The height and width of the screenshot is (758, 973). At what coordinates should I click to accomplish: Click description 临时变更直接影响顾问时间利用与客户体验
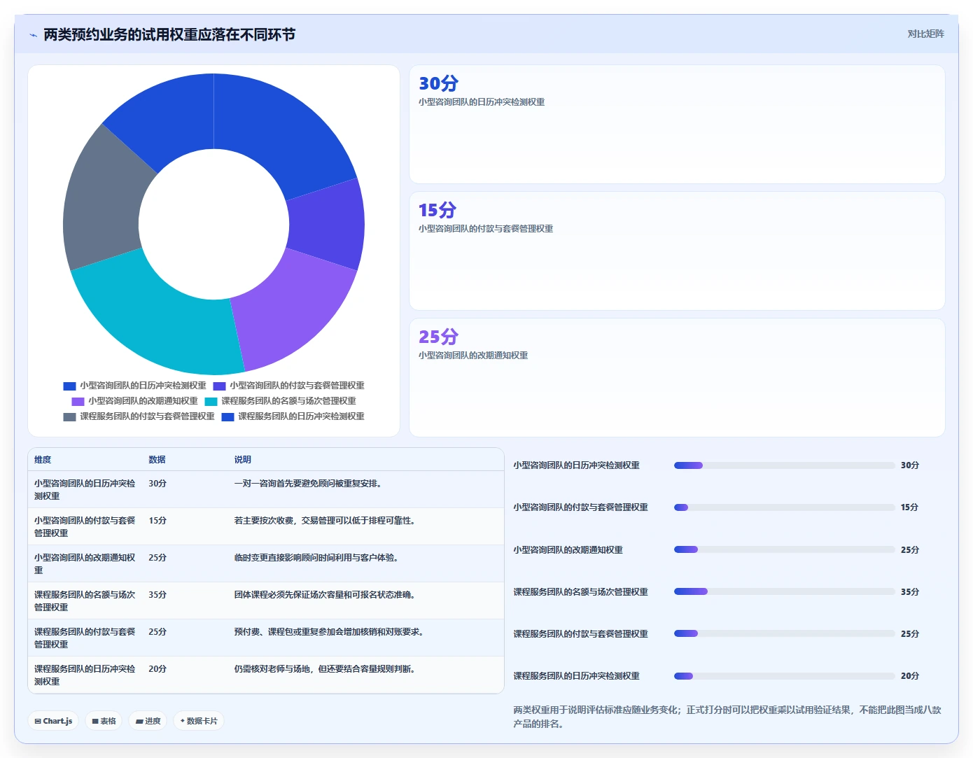pos(316,558)
